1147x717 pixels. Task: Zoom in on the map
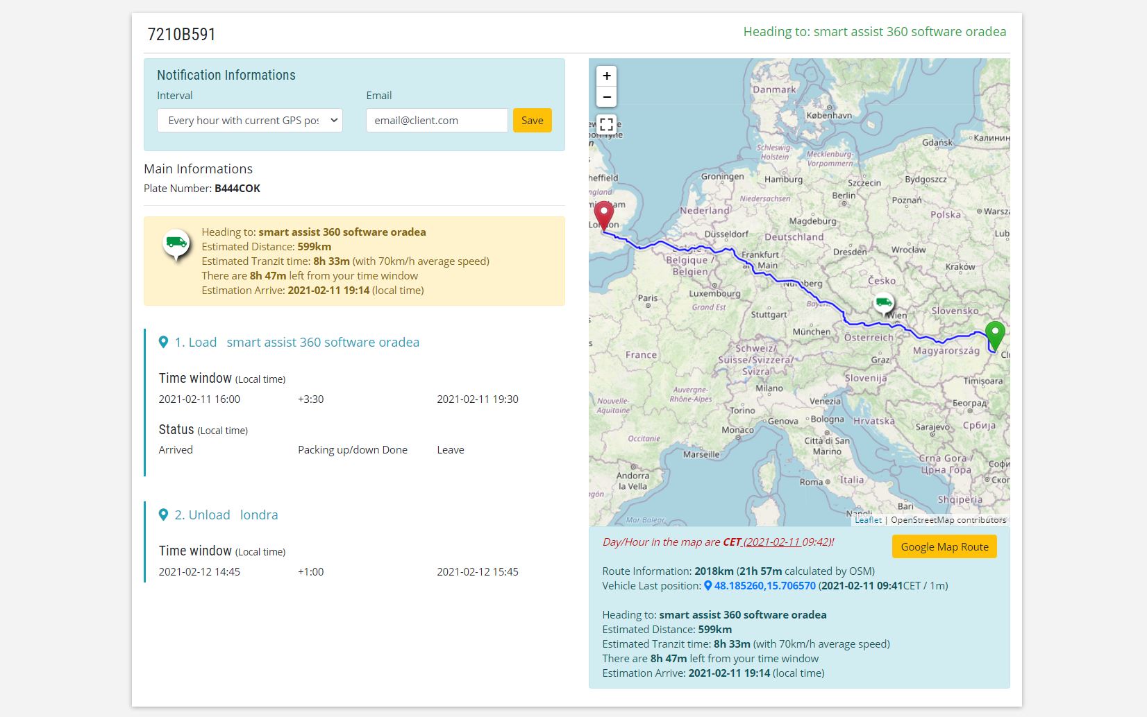pyautogui.click(x=606, y=76)
